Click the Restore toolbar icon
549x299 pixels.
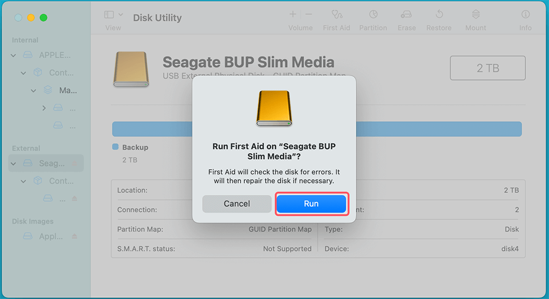(x=439, y=15)
